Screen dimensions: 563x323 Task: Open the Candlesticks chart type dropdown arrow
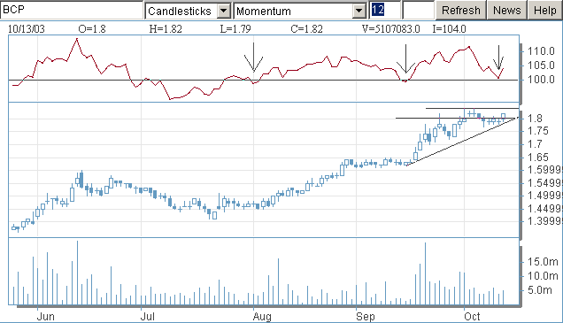(x=223, y=12)
